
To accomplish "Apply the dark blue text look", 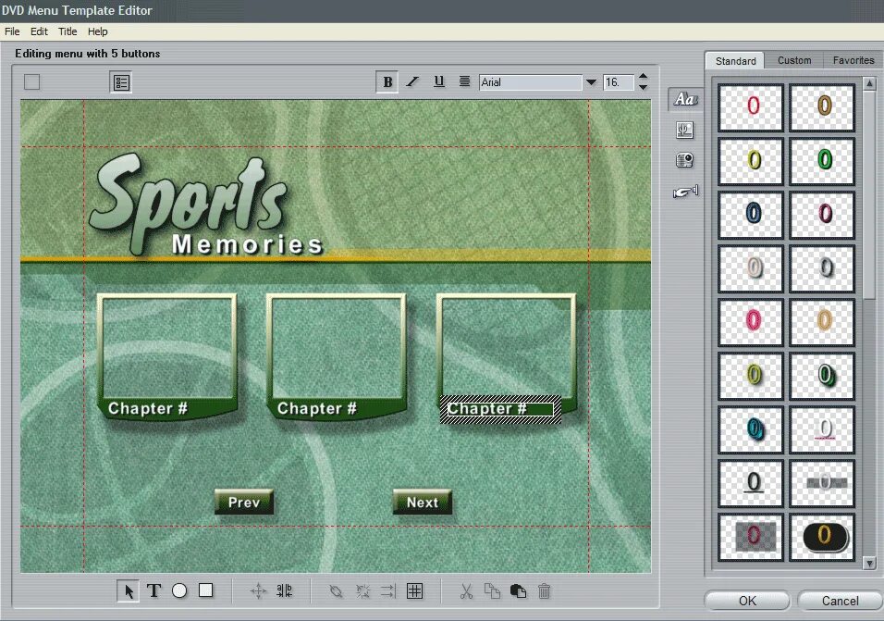I will tap(751, 215).
